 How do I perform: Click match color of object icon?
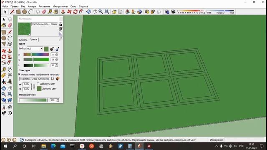click(52, 49)
